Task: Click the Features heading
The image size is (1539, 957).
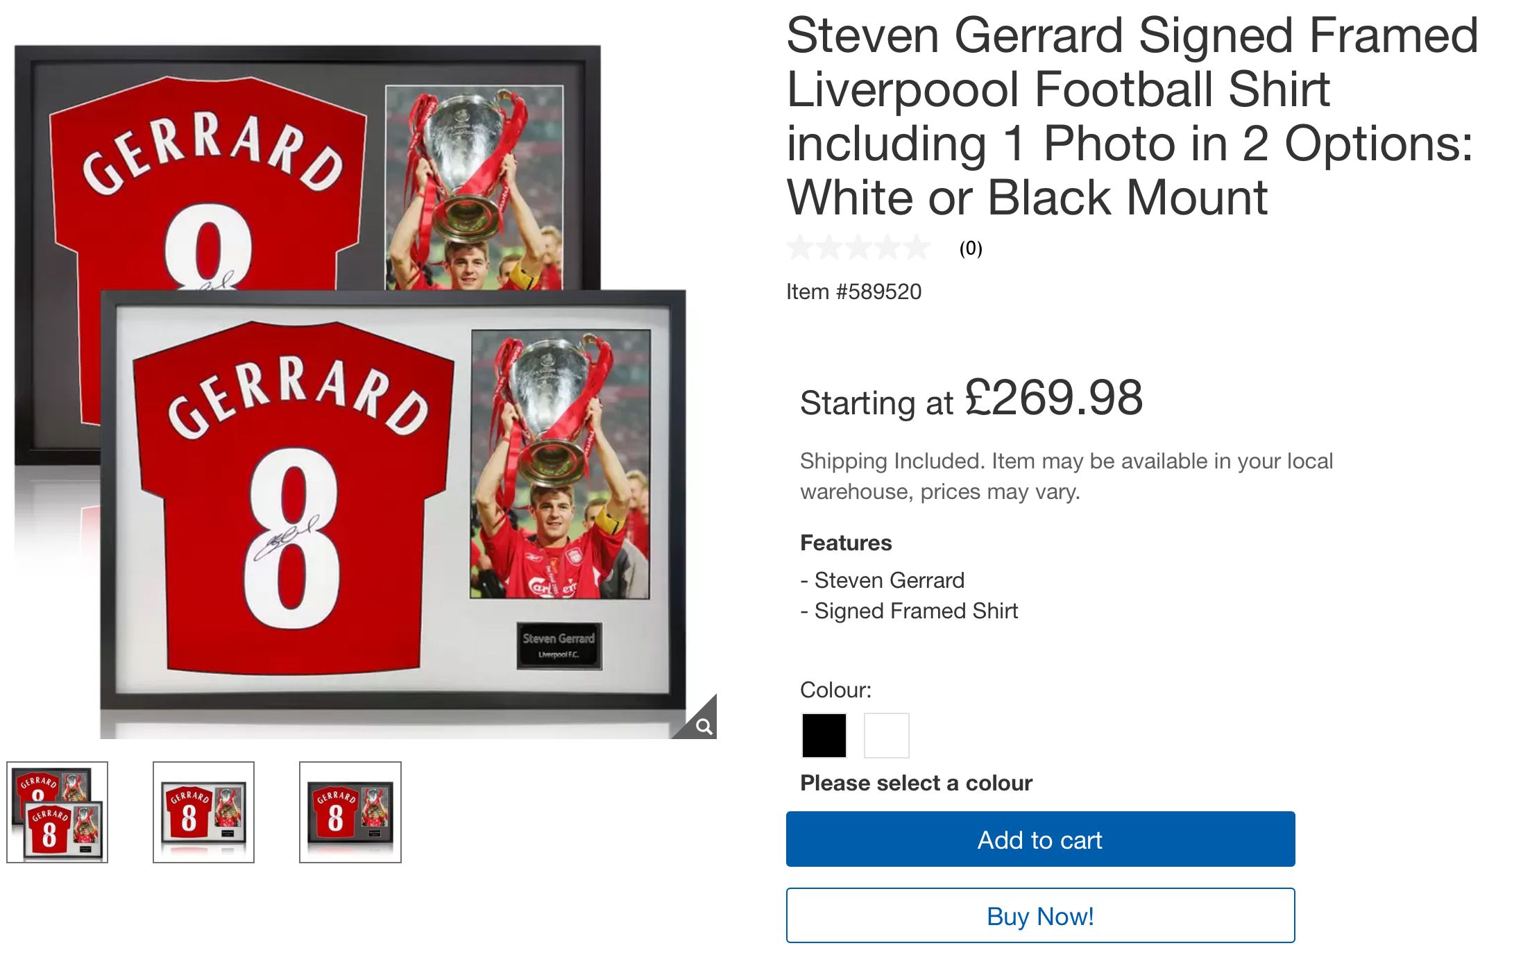Action: coord(846,543)
